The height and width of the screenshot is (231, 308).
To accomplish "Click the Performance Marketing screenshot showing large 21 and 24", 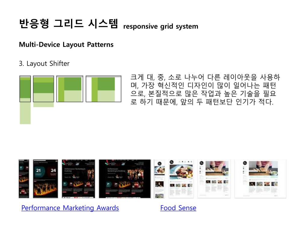I will pyautogui.click(x=45, y=179).
